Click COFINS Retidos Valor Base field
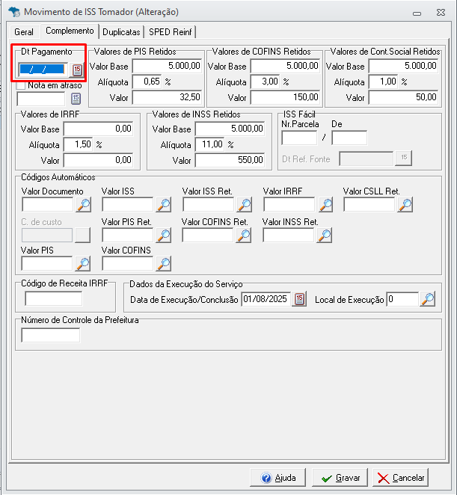 (285, 66)
